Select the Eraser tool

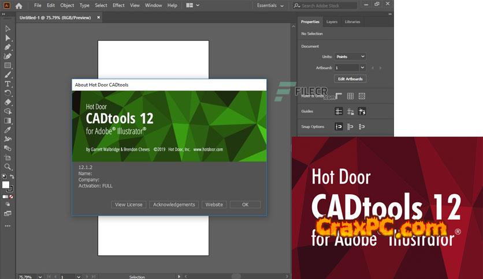(x=8, y=102)
